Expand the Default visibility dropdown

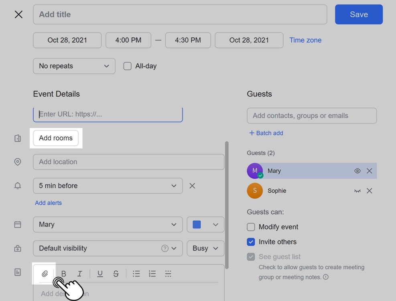click(108, 248)
